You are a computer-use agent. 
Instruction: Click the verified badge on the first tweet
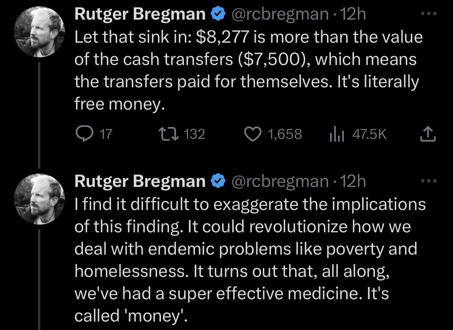tap(218, 14)
